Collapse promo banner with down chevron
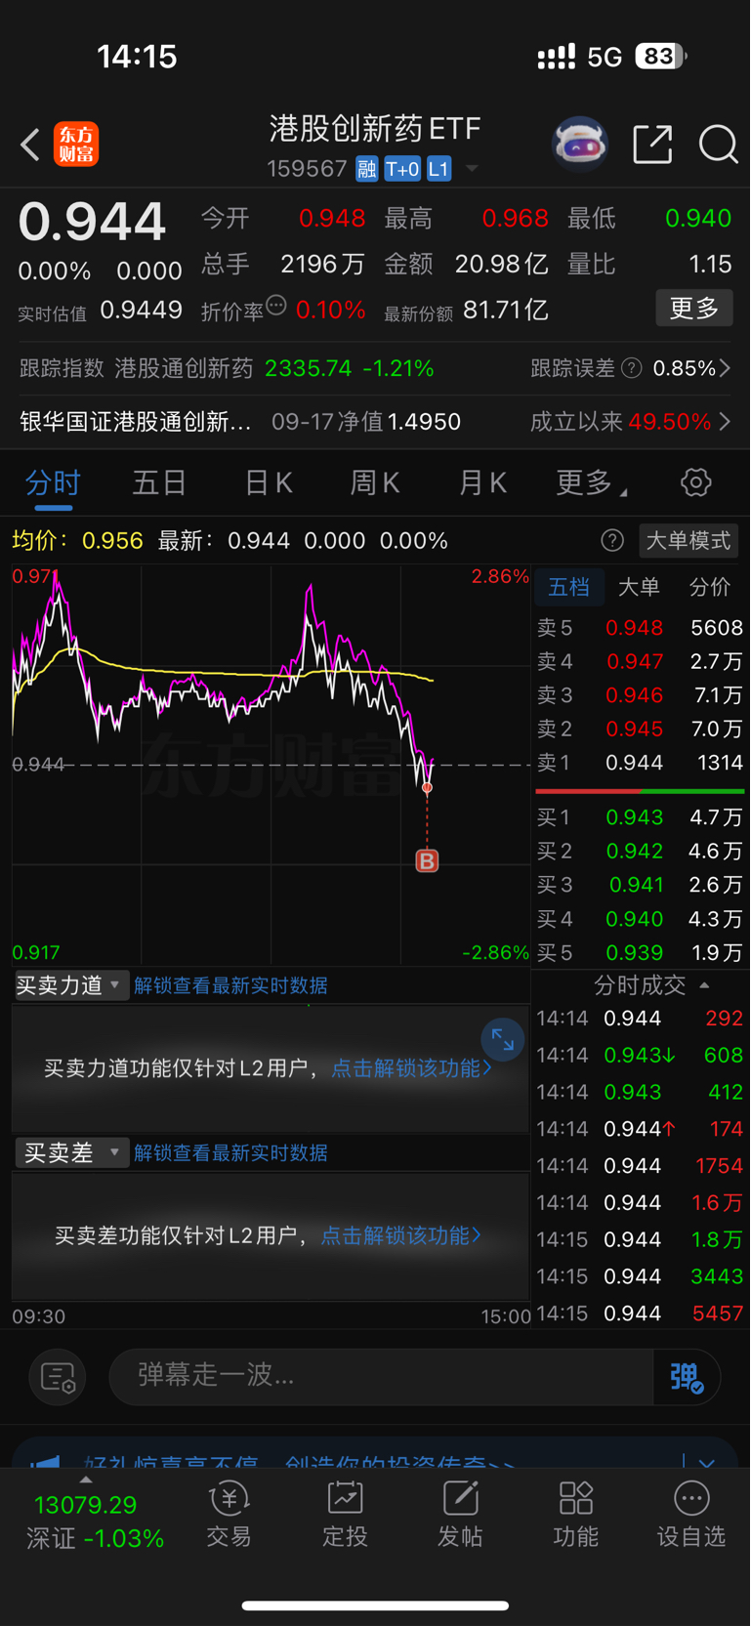751x1626 pixels. 706,1462
